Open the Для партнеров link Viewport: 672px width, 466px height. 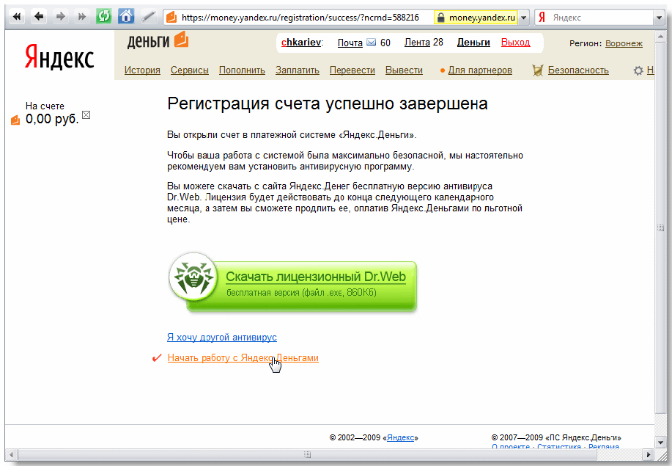point(480,70)
